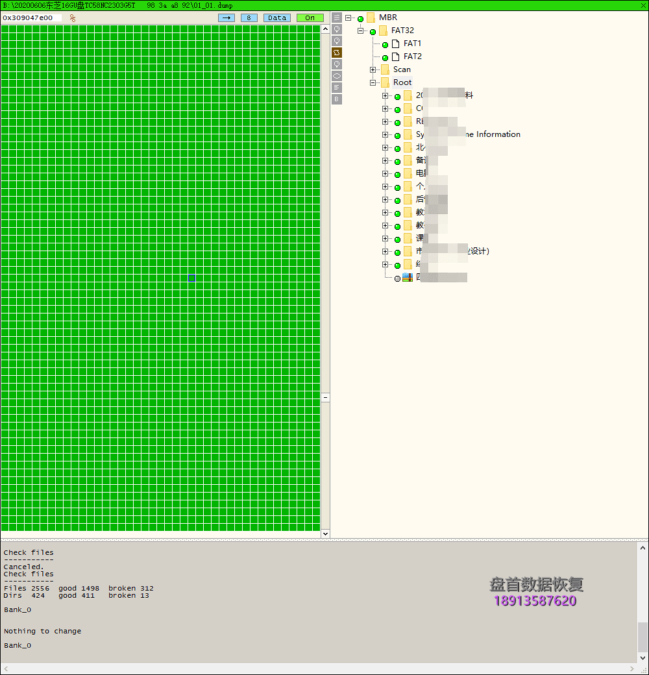Toggle green dot of System Volume Information folder
The width and height of the screenshot is (649, 675).
(x=398, y=136)
